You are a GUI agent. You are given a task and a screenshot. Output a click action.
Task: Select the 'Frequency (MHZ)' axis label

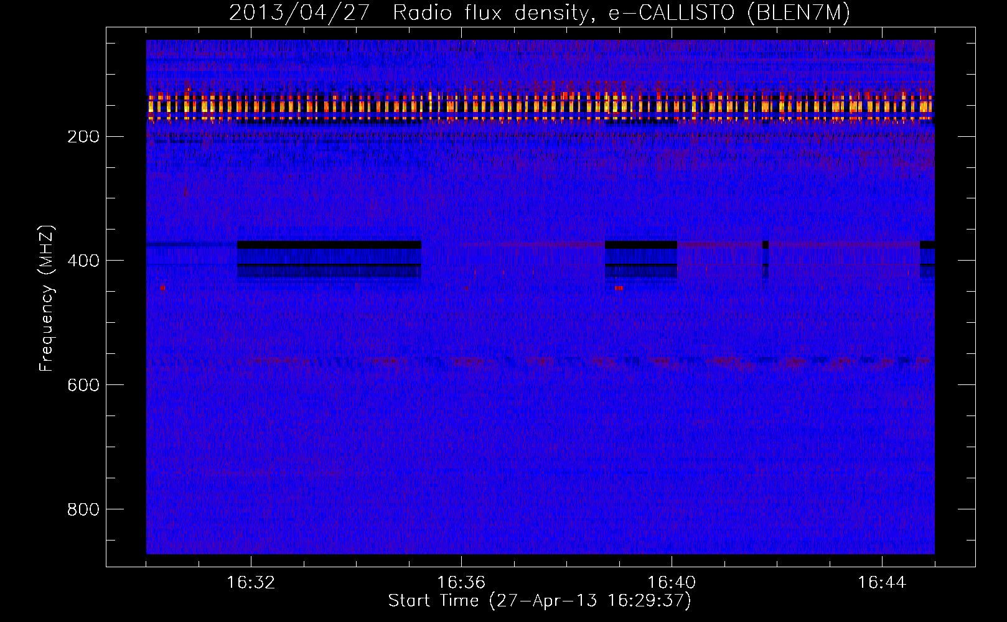(x=47, y=299)
